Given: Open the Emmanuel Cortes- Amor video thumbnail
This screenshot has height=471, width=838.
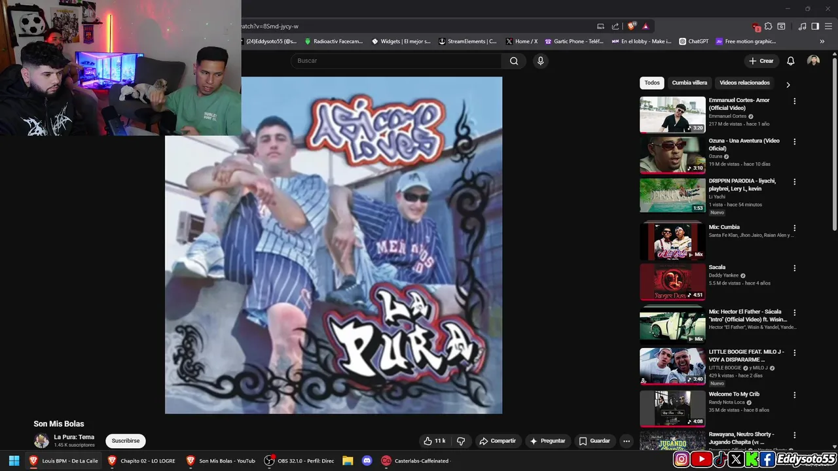Looking at the screenshot, I should (672, 114).
